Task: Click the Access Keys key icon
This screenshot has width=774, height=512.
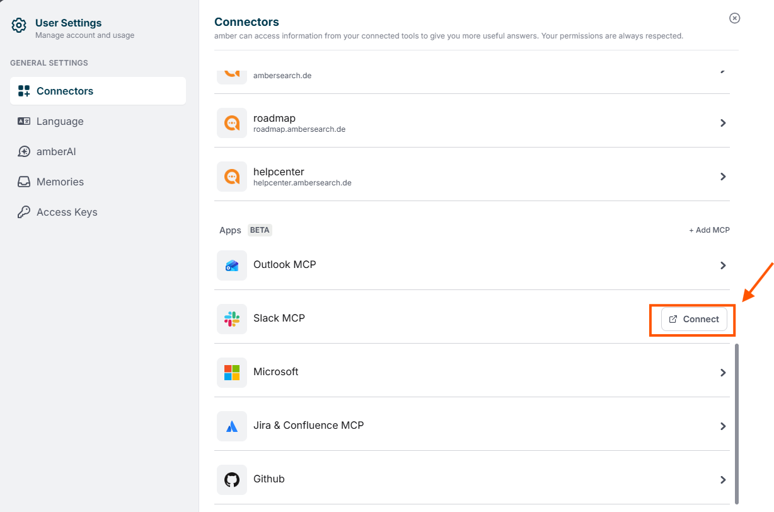Action: click(x=24, y=212)
